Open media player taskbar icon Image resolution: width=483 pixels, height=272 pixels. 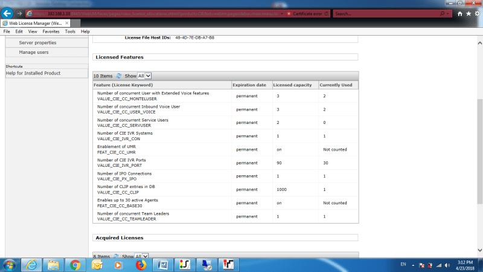tap(118, 265)
